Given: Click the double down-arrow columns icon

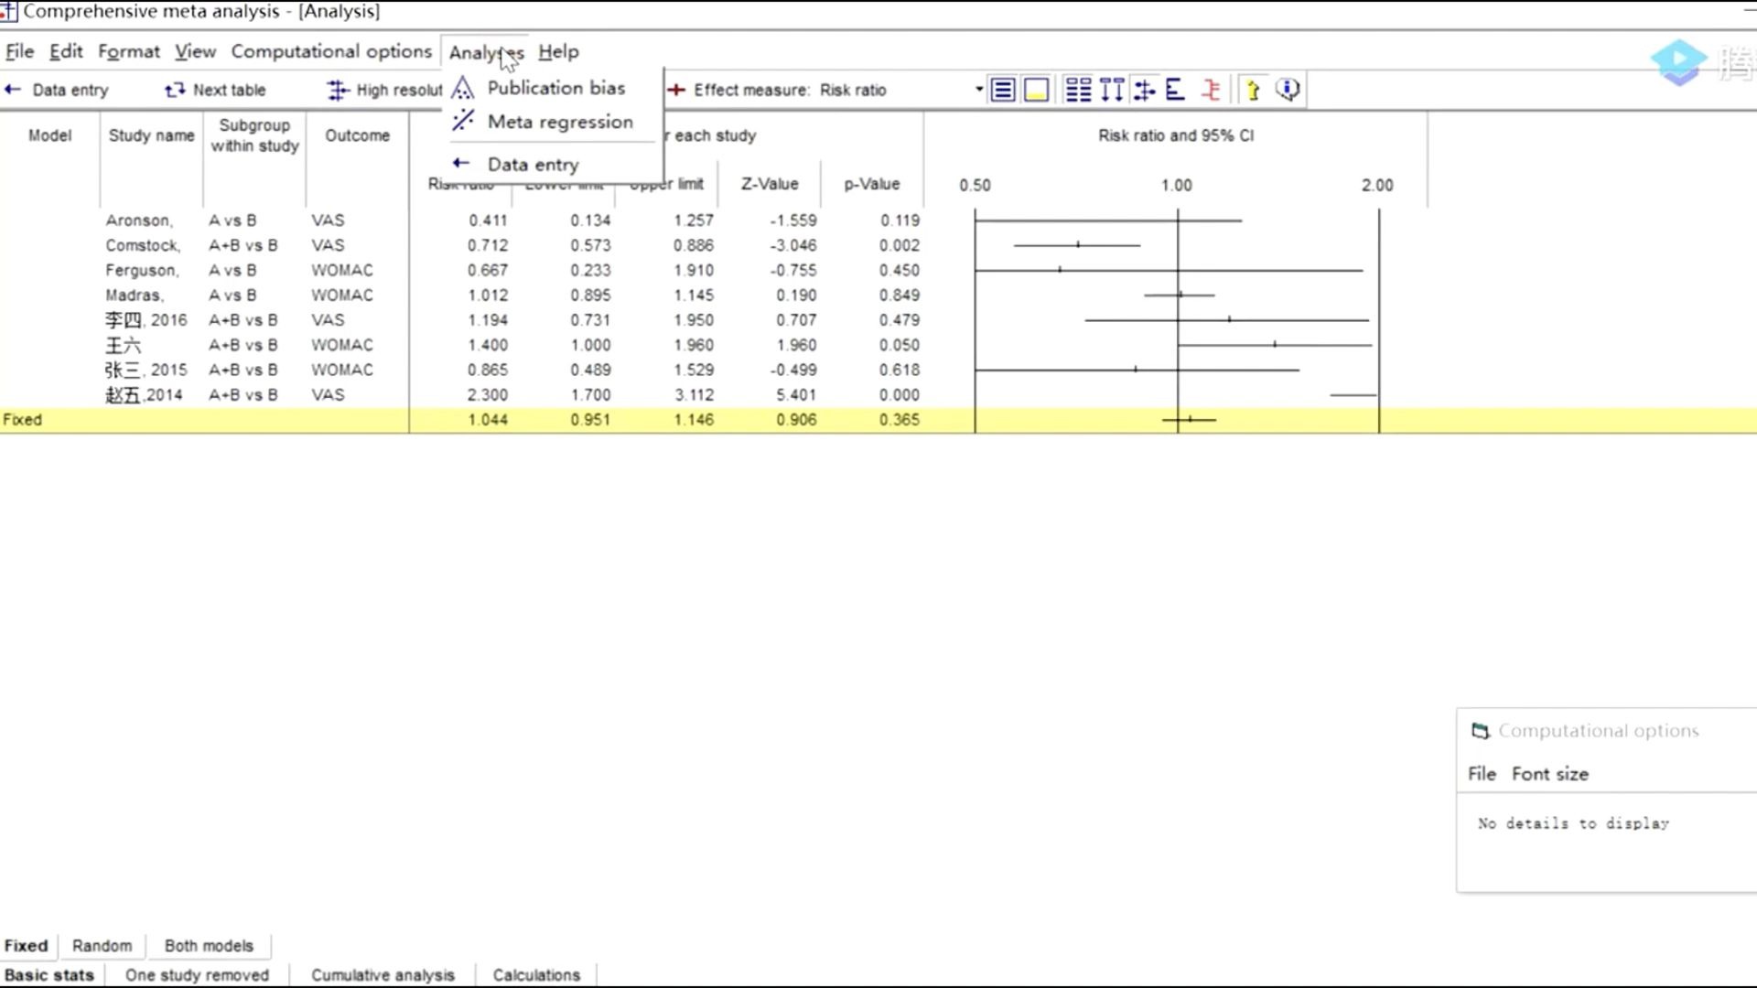Looking at the screenshot, I should [1112, 90].
